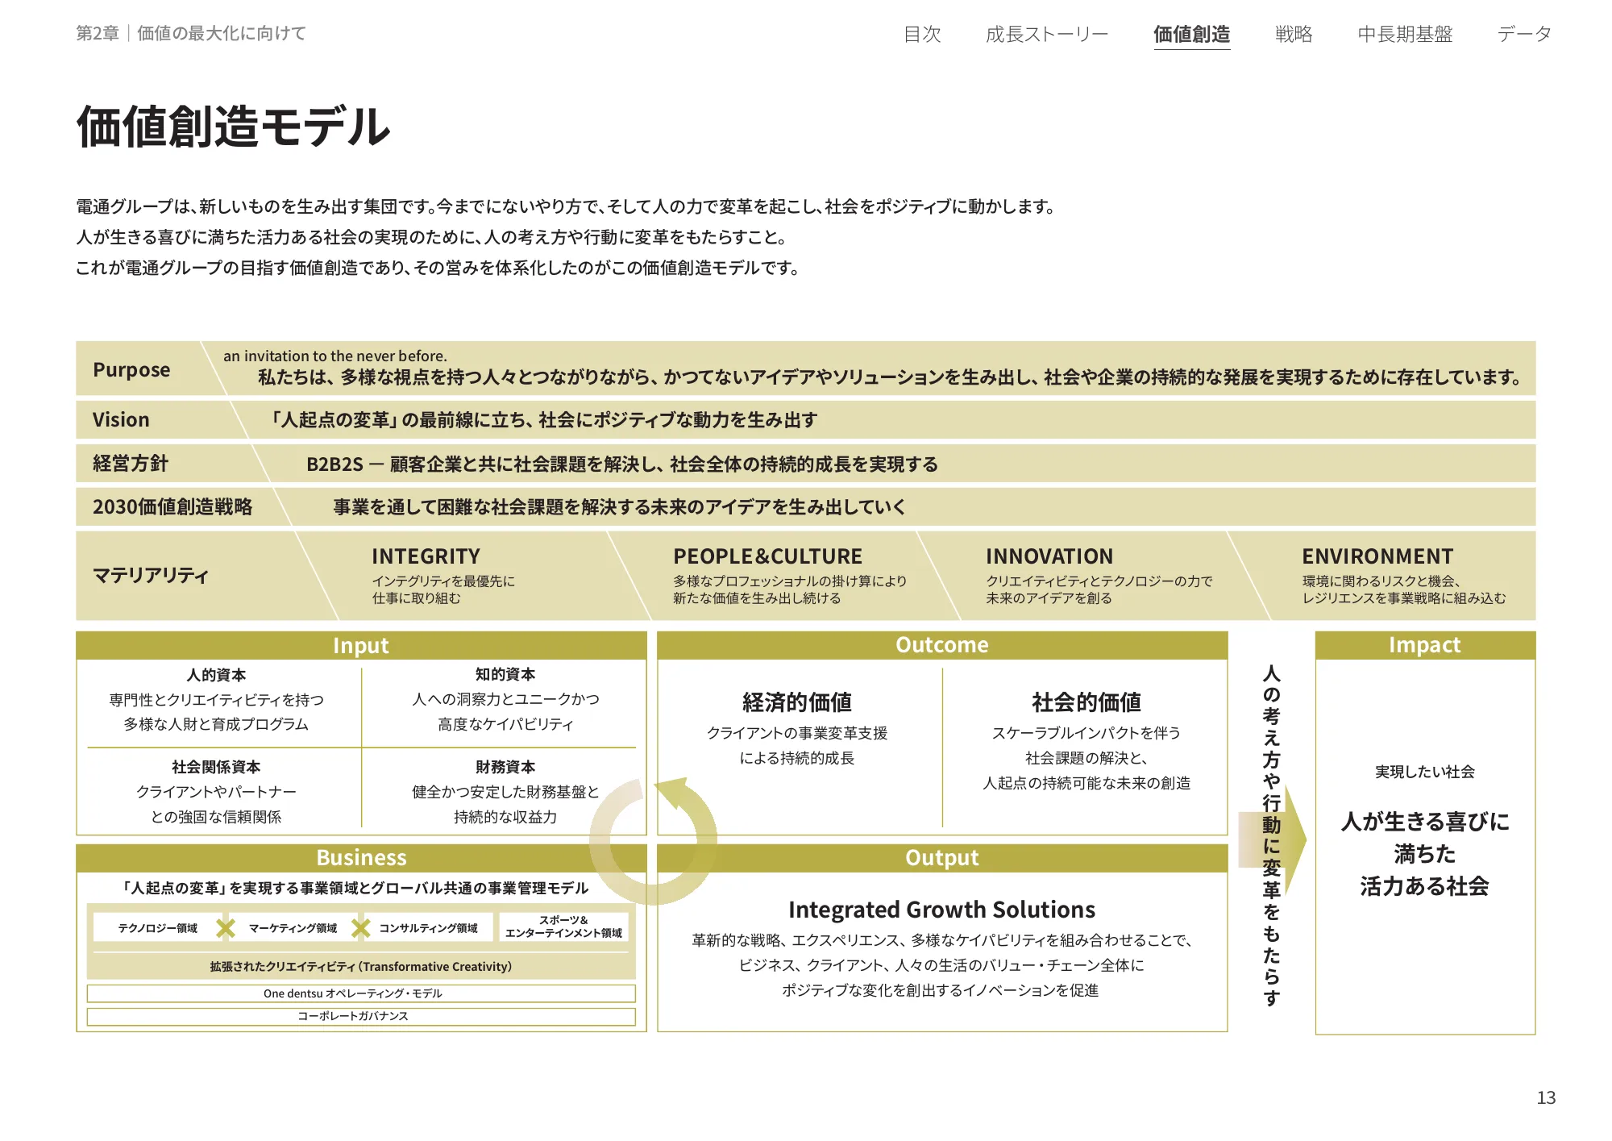Select the large arrow pointing to Impact
The image size is (1612, 1141).
1273,839
